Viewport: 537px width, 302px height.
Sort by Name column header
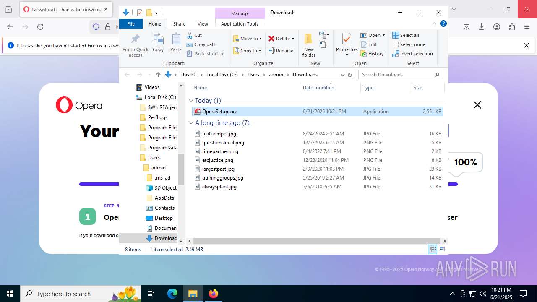(x=245, y=87)
